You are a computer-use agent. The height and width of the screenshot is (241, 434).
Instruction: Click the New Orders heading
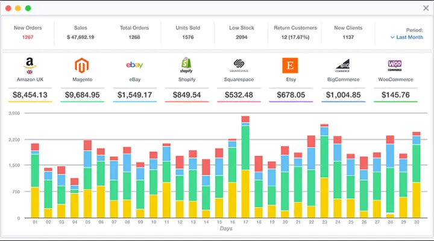pos(28,28)
